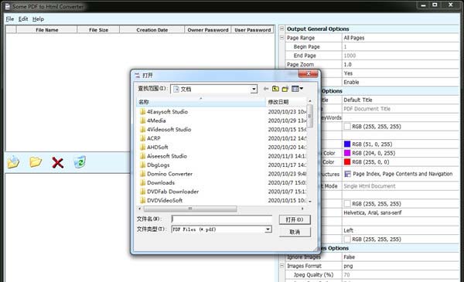Click the Page Index structures icon
This screenshot has height=282, width=464.
pos(348,174)
